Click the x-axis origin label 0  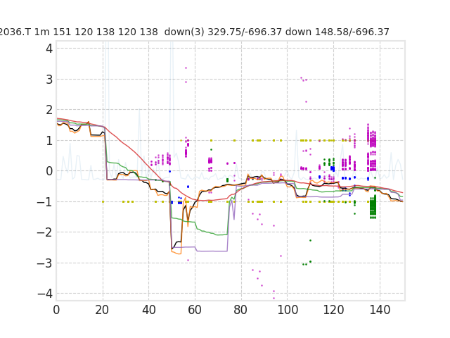pos(56,310)
